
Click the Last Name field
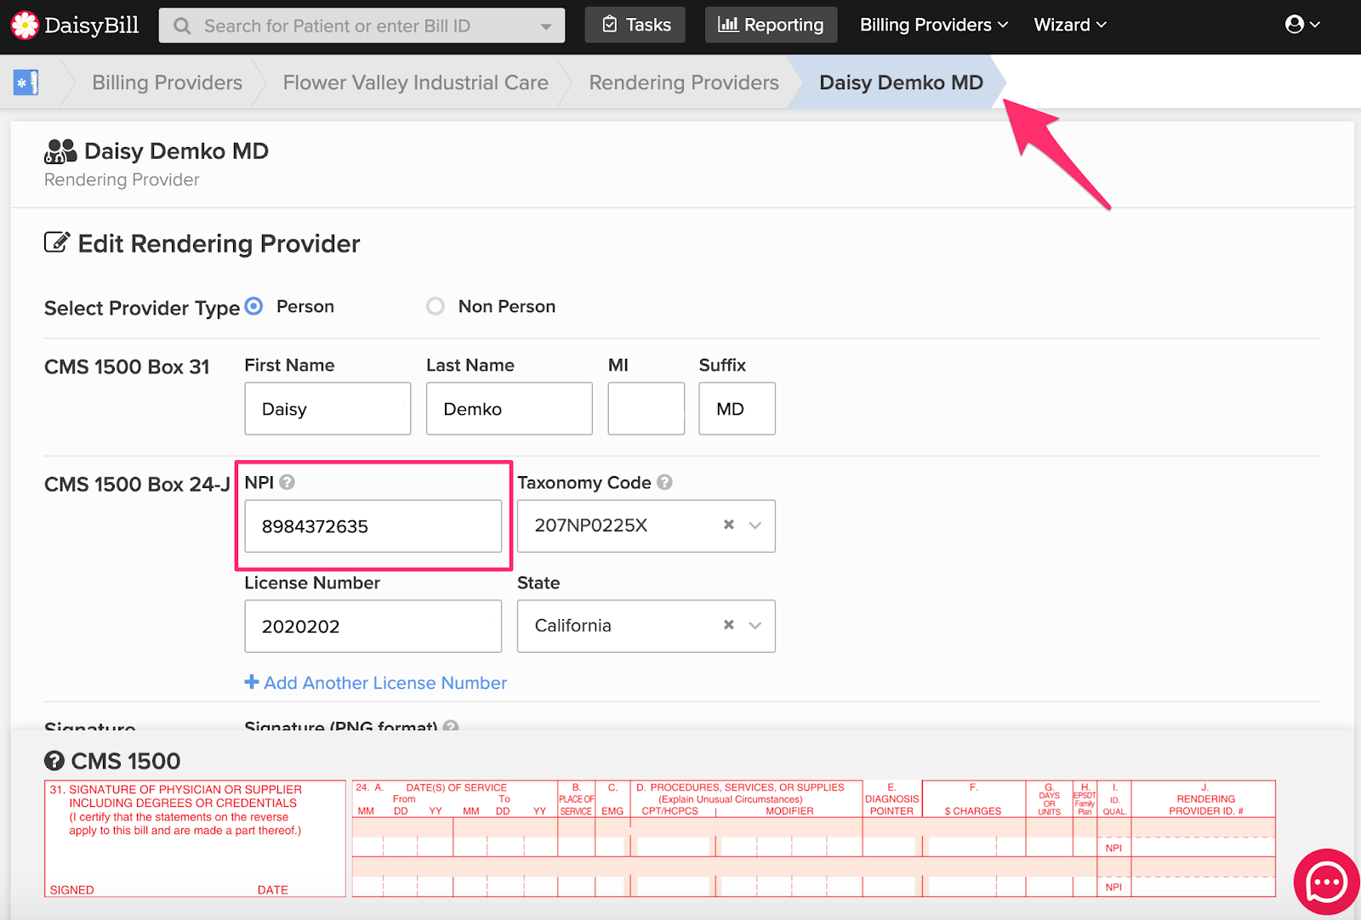pos(510,409)
